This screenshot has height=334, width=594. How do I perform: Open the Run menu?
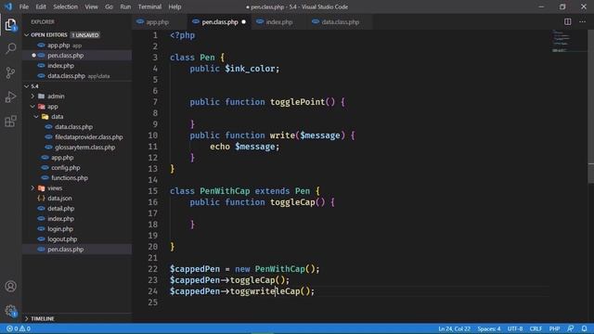click(x=125, y=6)
